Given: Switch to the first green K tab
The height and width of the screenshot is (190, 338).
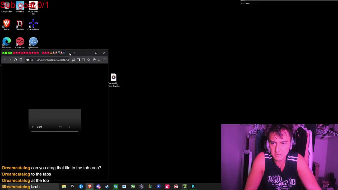Looking at the screenshot, I should [3, 53].
